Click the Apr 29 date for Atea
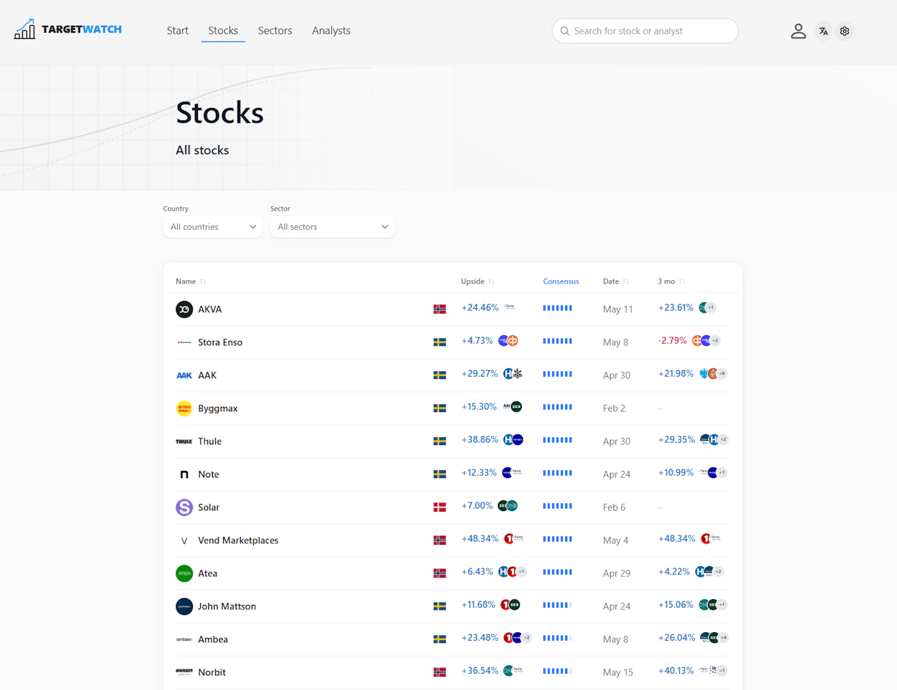 [x=617, y=573]
